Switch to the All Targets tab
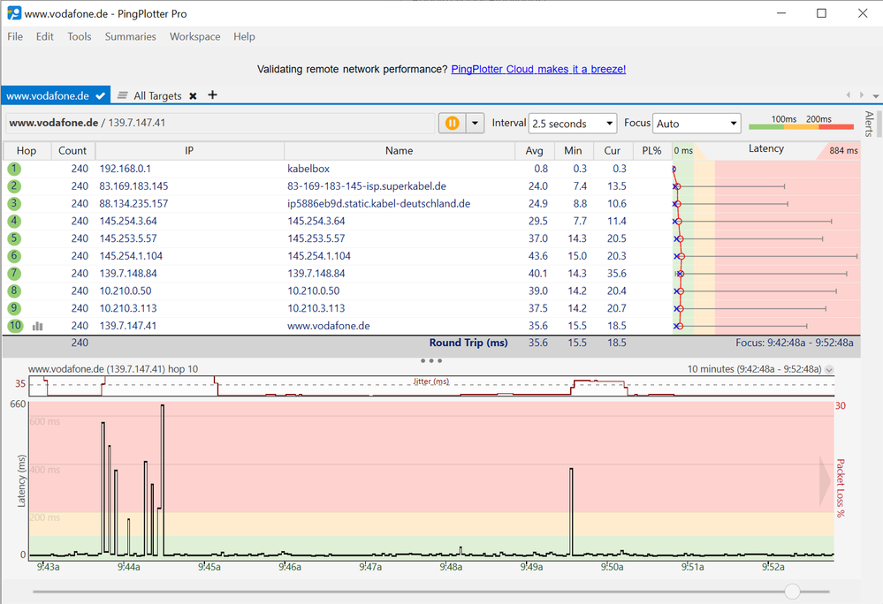The width and height of the screenshot is (883, 604). [157, 95]
